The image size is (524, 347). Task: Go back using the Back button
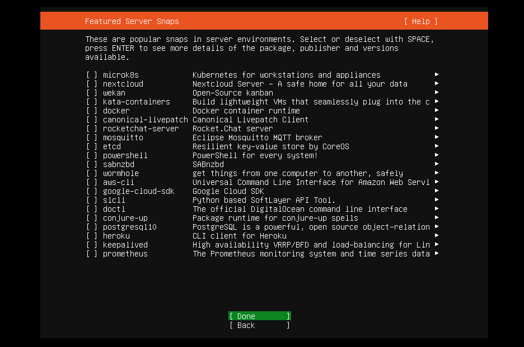[x=259, y=325]
